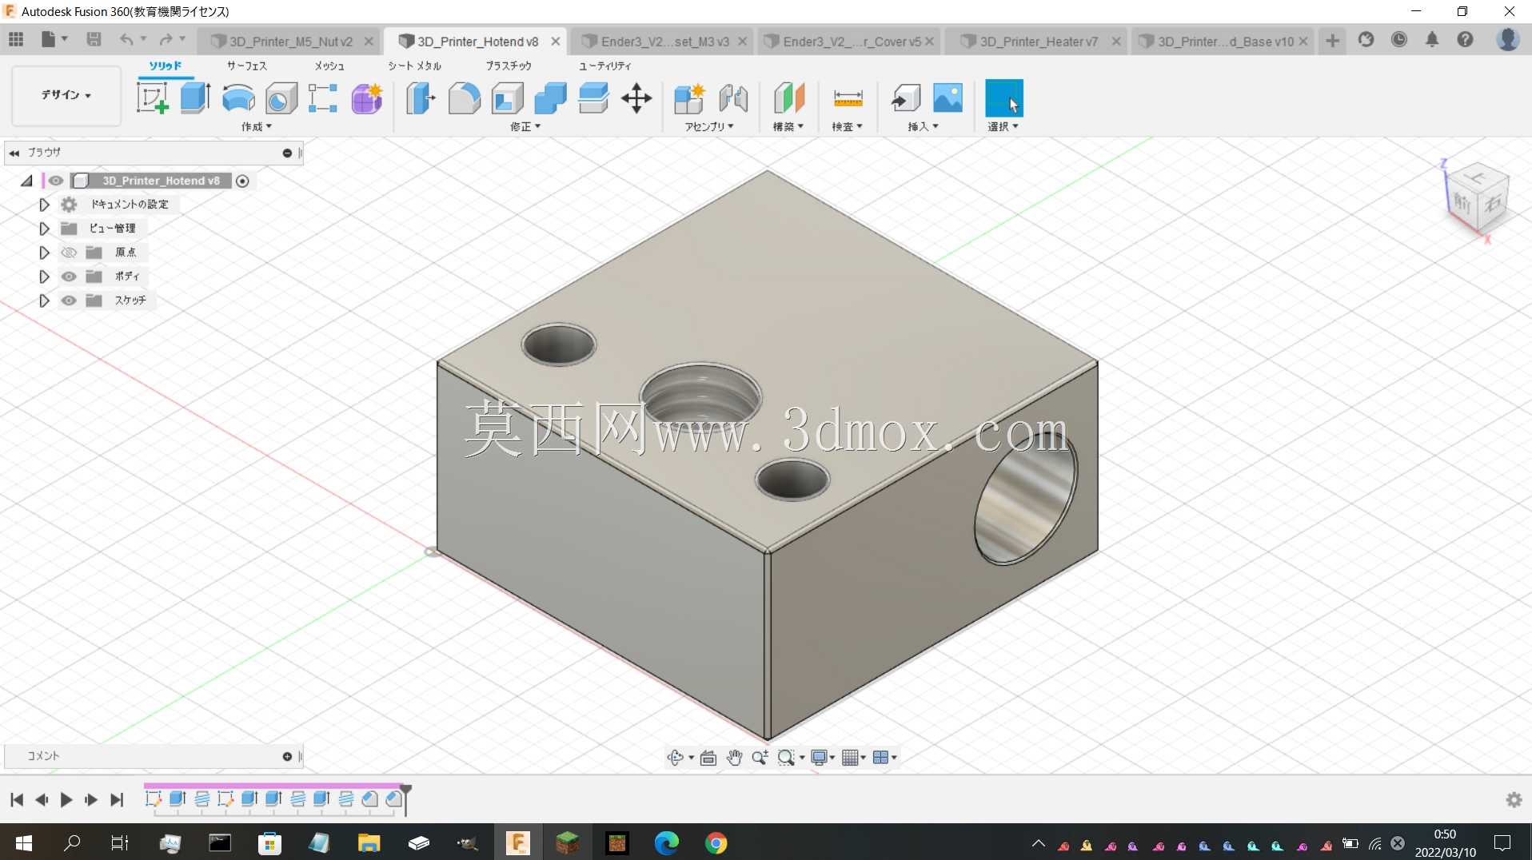Select the Revolve tool
Image resolution: width=1532 pixels, height=860 pixels.
point(238,98)
